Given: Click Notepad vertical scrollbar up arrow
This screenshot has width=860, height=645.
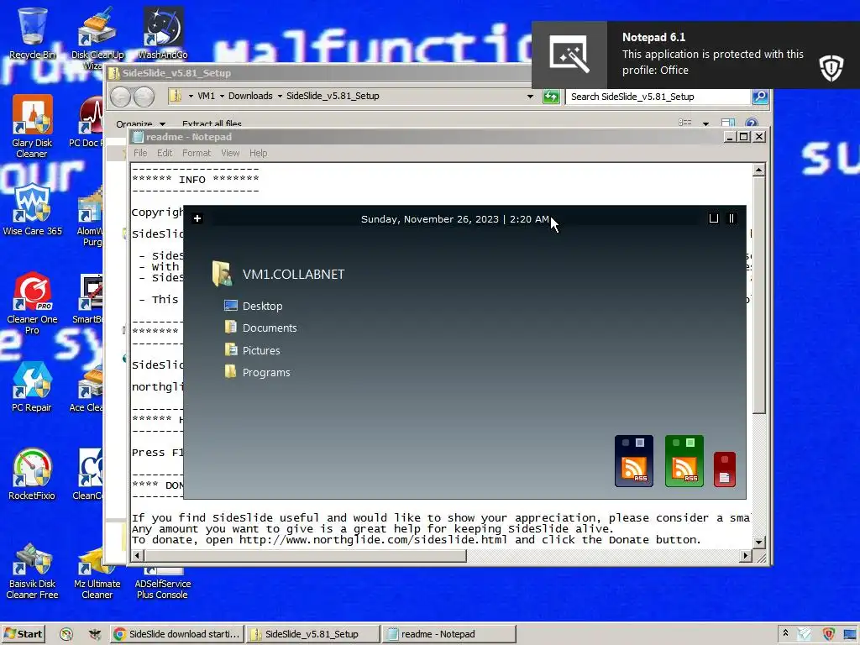Looking at the screenshot, I should point(758,170).
